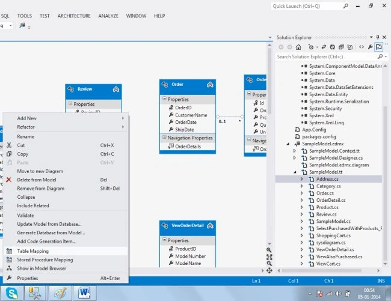Click Collapse All icon in Solution Explorer
Screen dimensions: 391x301
pos(341,47)
